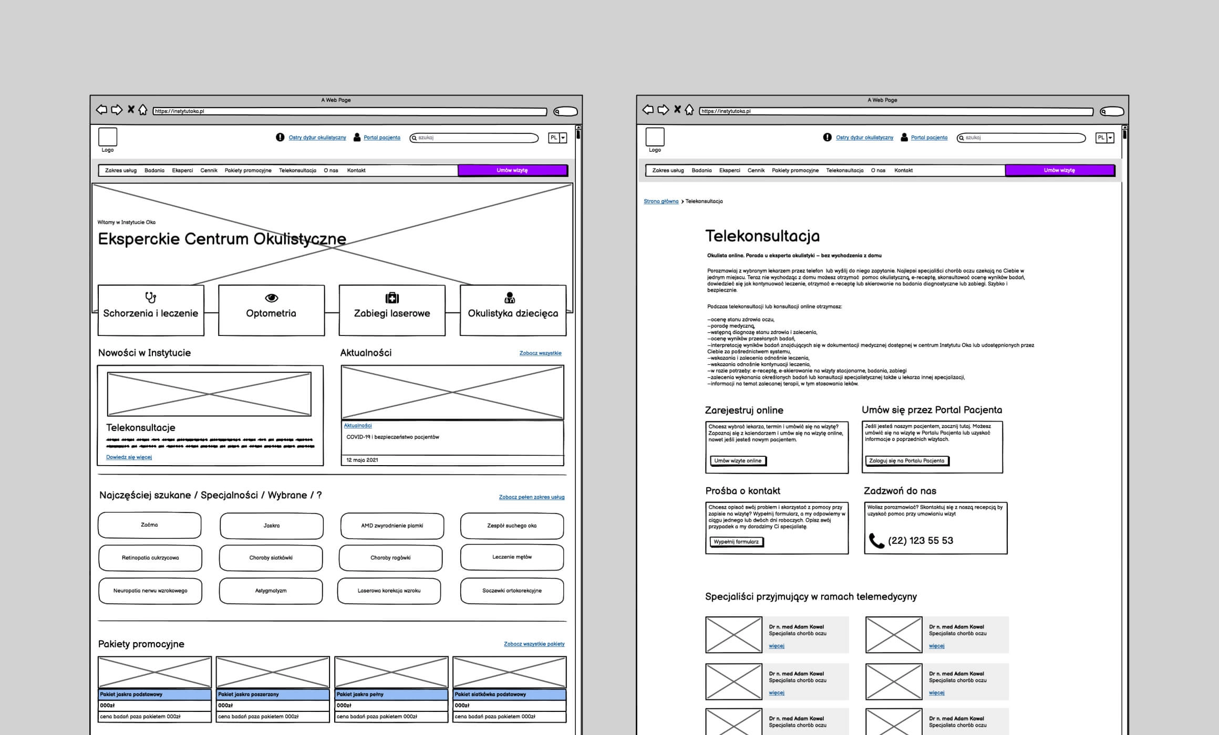The height and width of the screenshot is (735, 1219).
Task: Click the phone icon beside (22) 123 55 53
Action: 876,541
